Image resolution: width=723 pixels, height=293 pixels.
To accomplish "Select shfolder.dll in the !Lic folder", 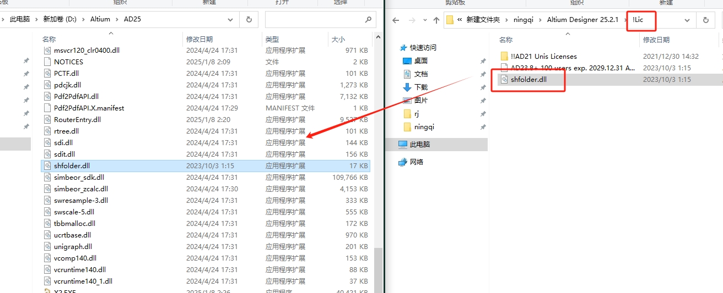I will coord(528,79).
